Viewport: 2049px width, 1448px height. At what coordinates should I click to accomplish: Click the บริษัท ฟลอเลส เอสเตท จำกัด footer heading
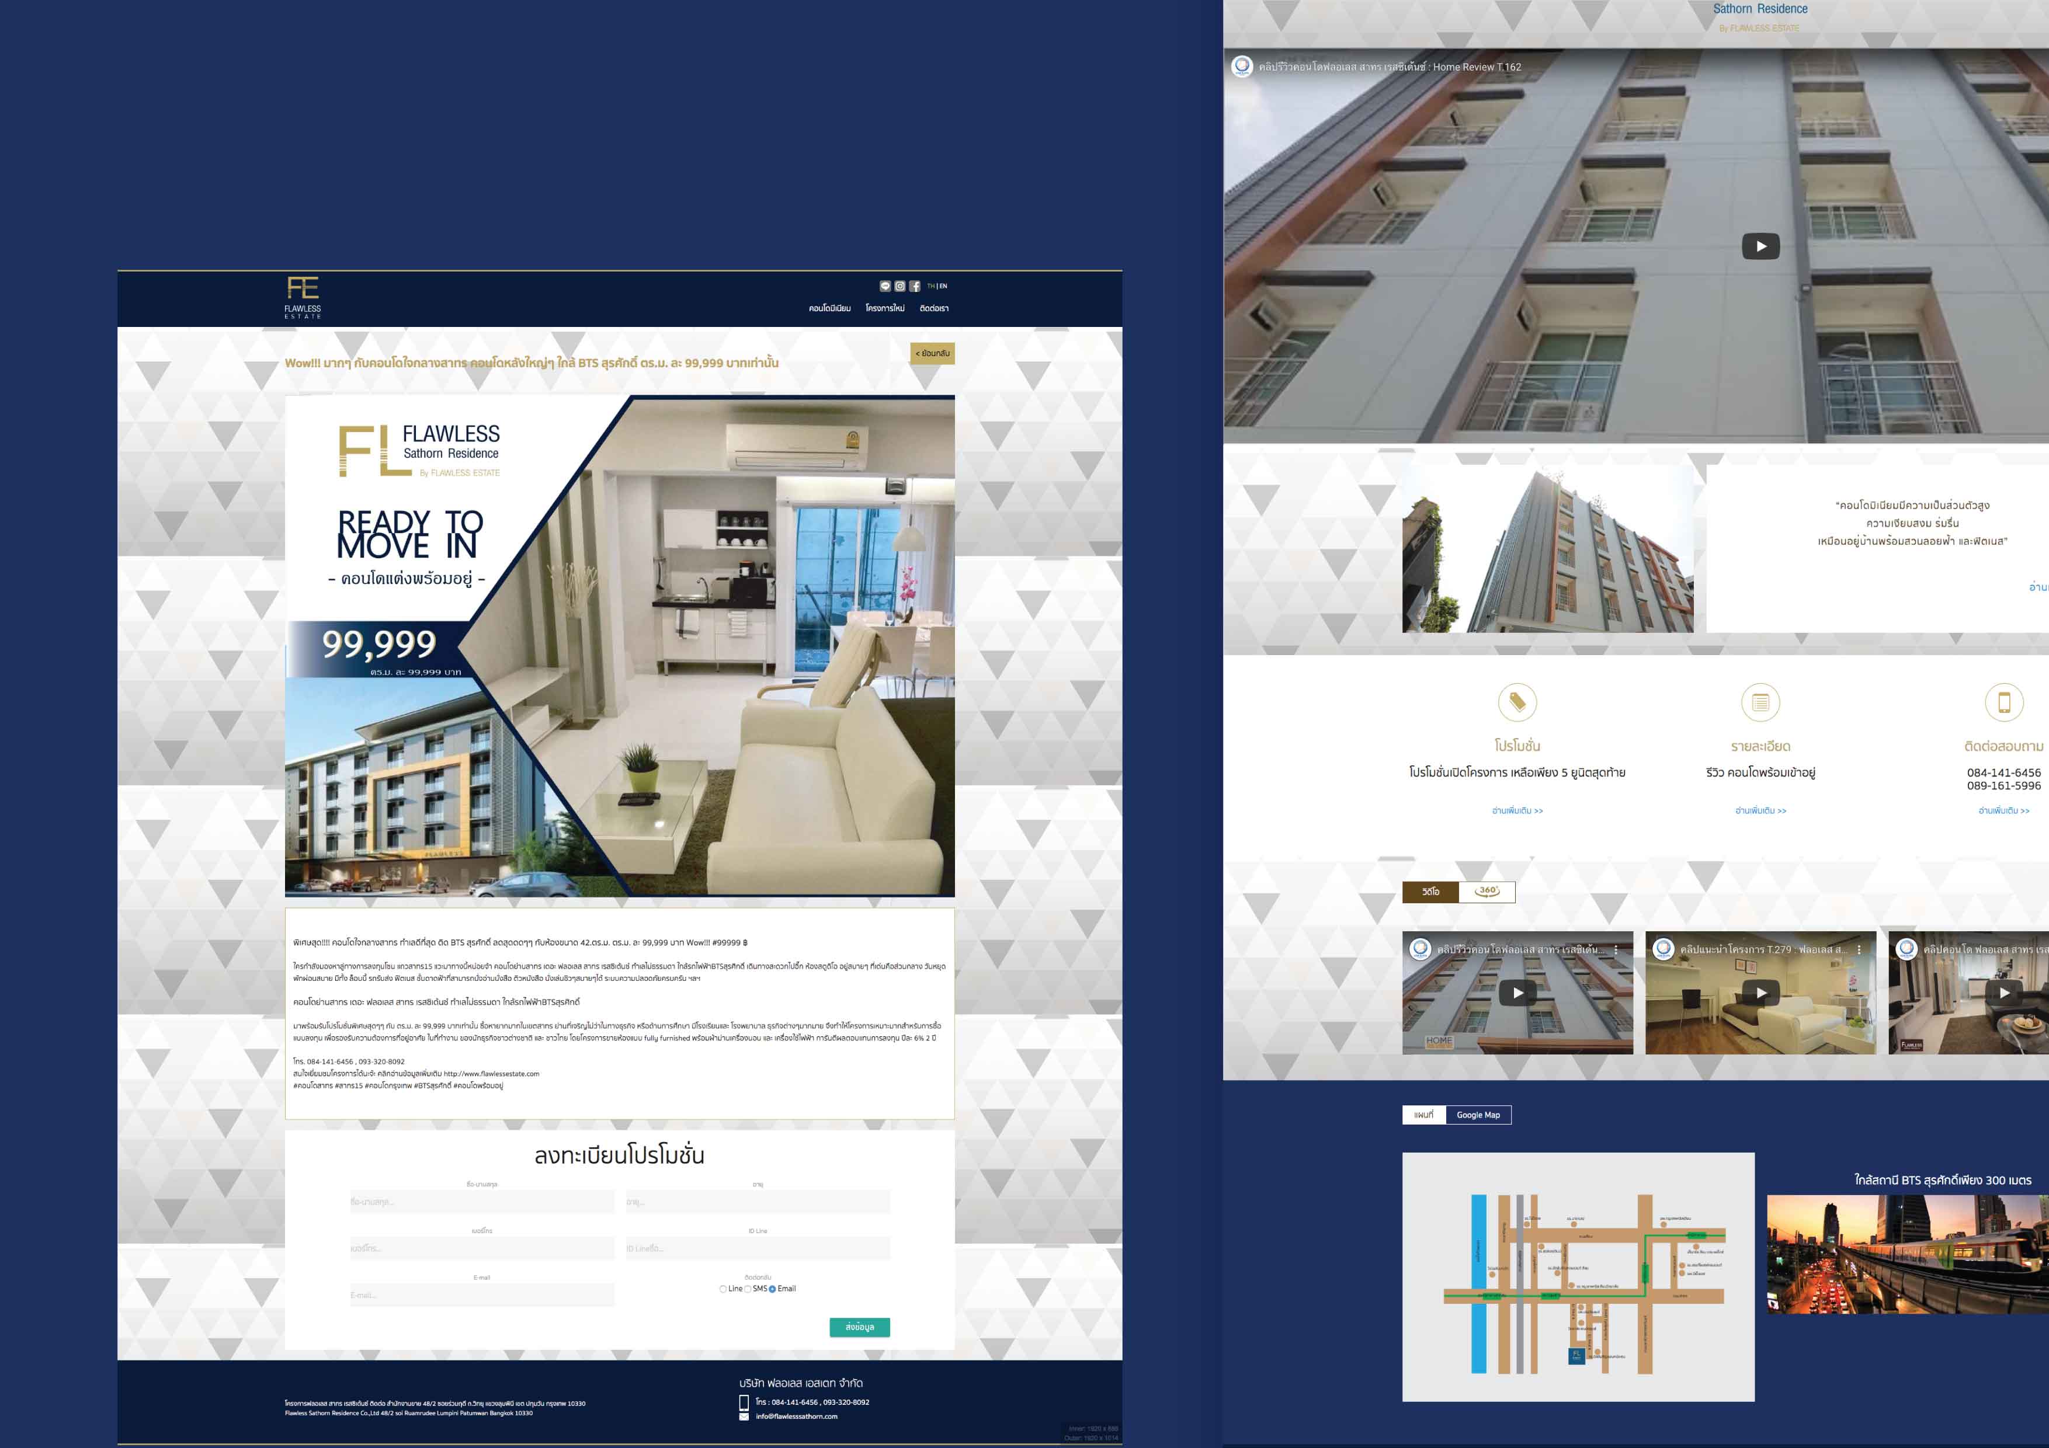pos(801,1383)
